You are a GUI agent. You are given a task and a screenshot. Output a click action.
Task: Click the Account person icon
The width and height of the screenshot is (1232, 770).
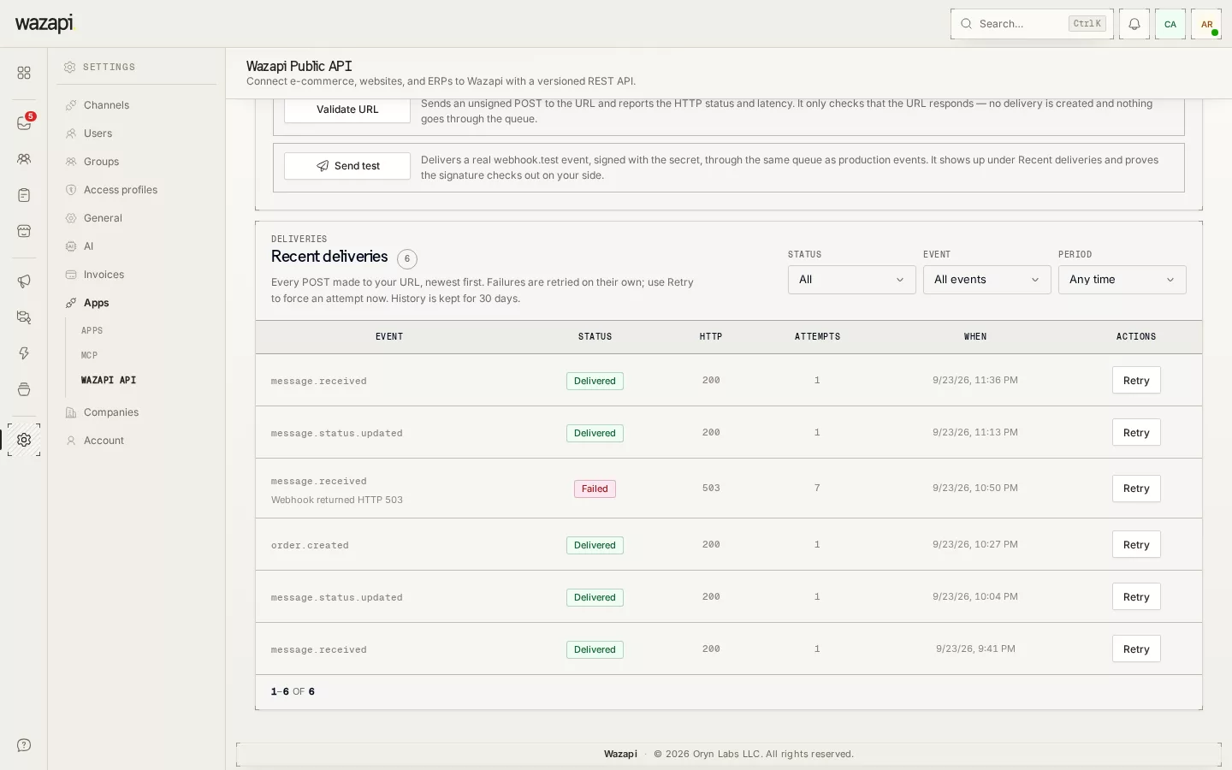point(71,441)
